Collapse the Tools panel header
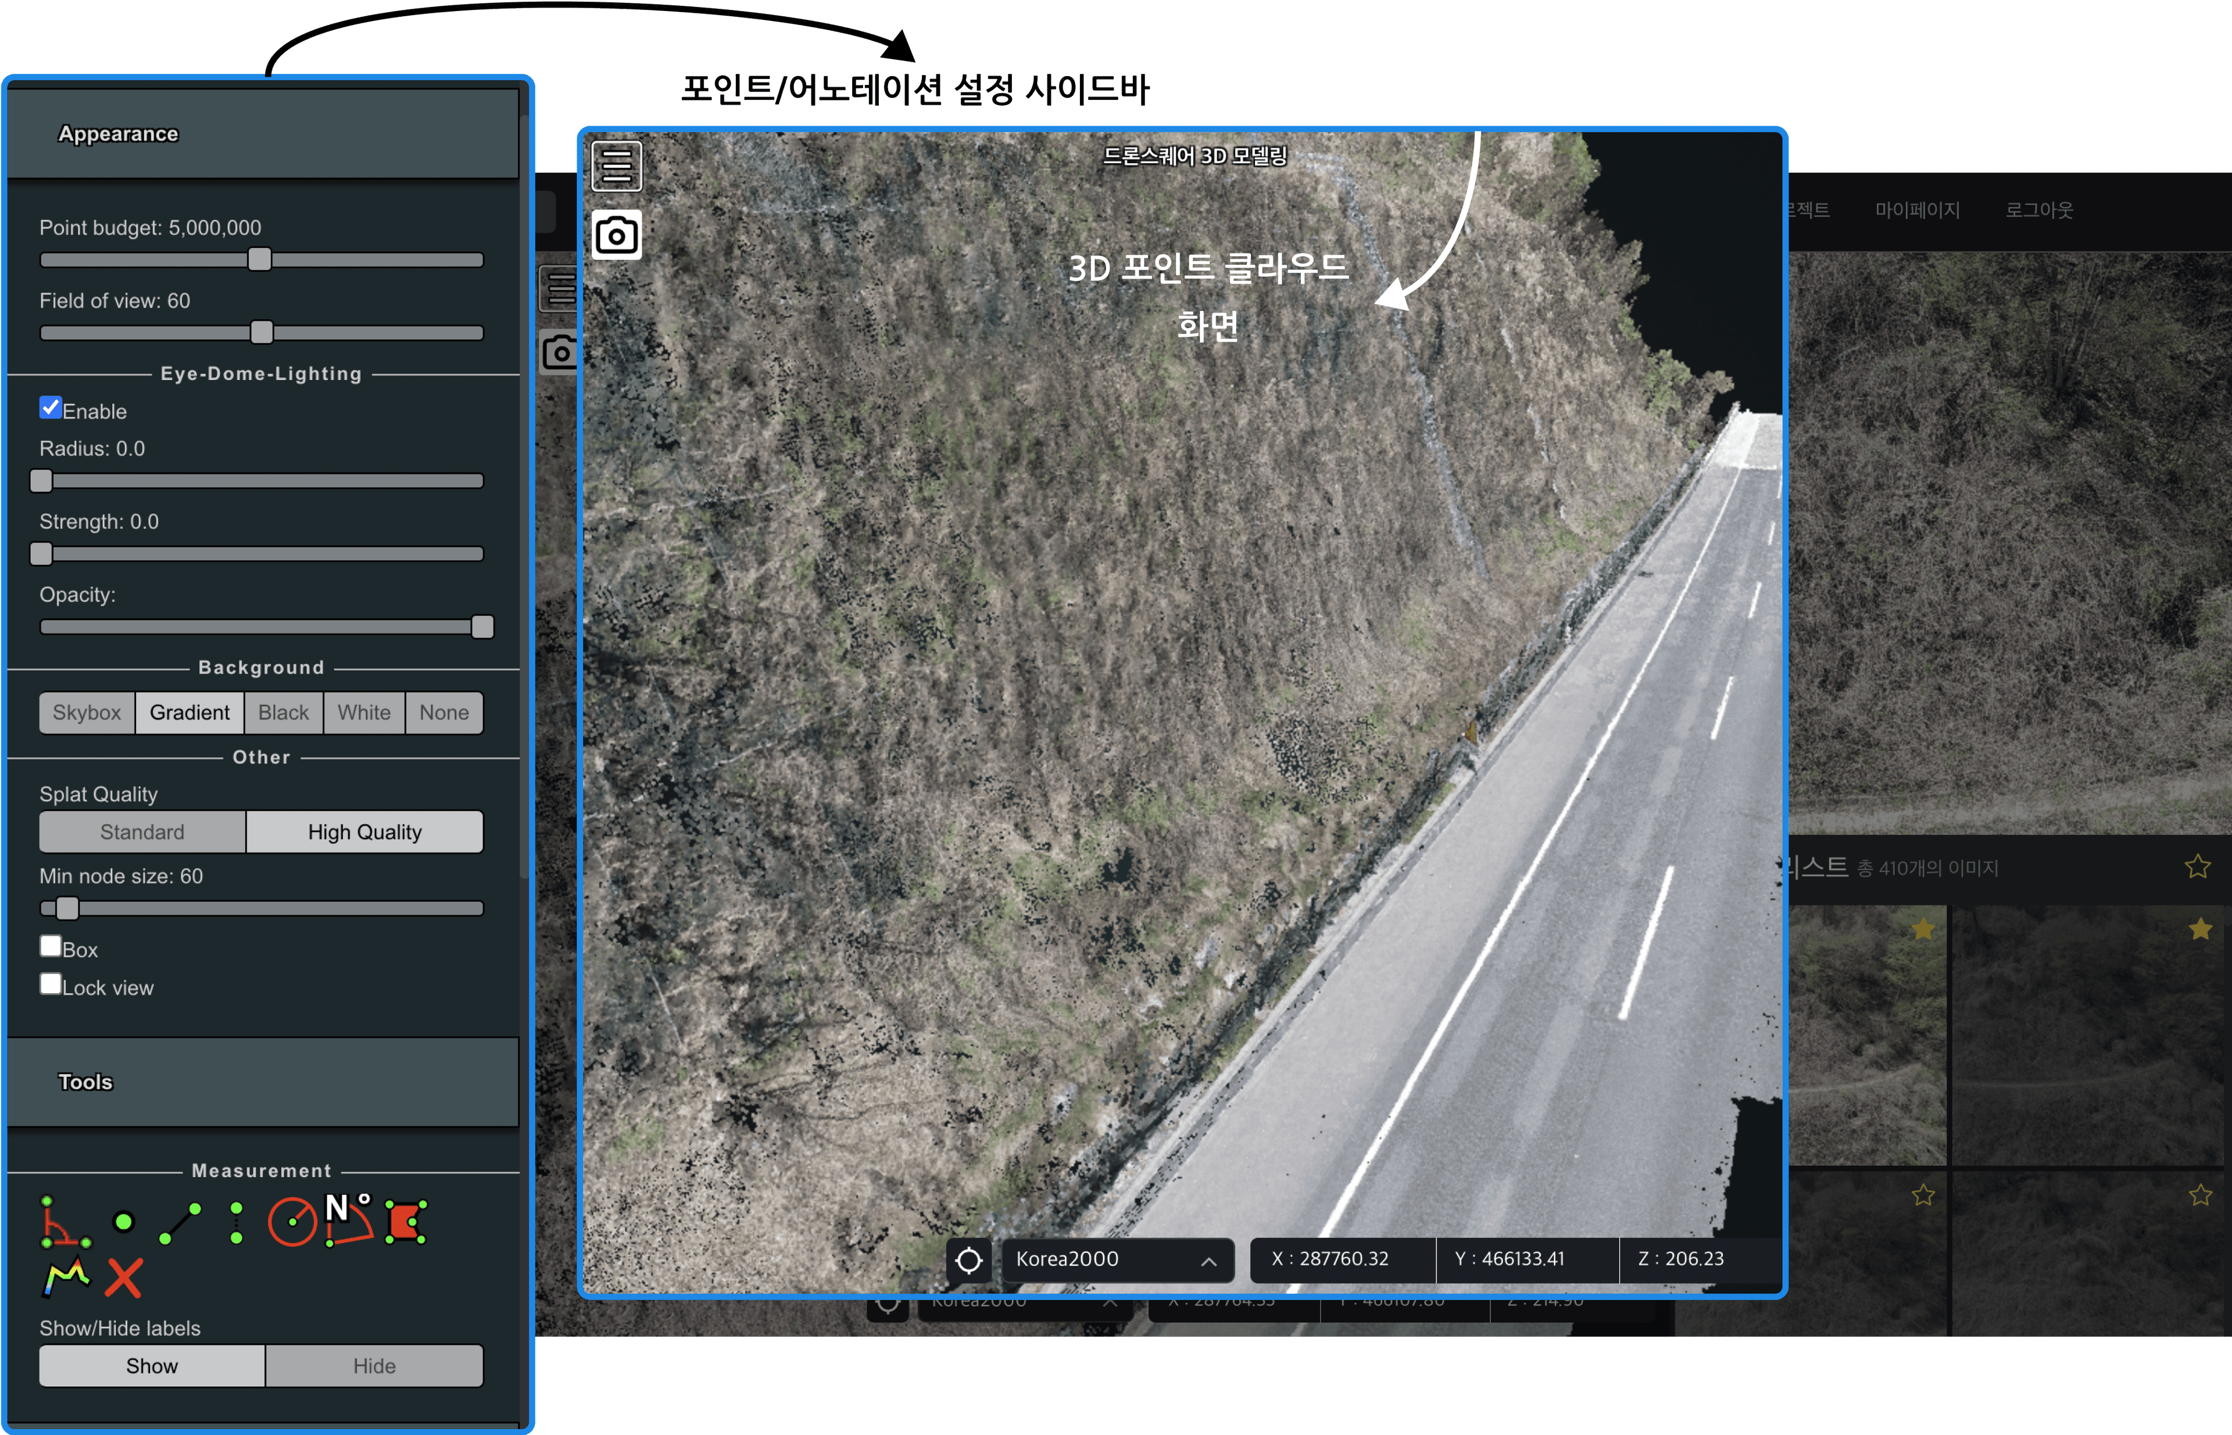This screenshot has width=2232, height=1435. [263, 1082]
